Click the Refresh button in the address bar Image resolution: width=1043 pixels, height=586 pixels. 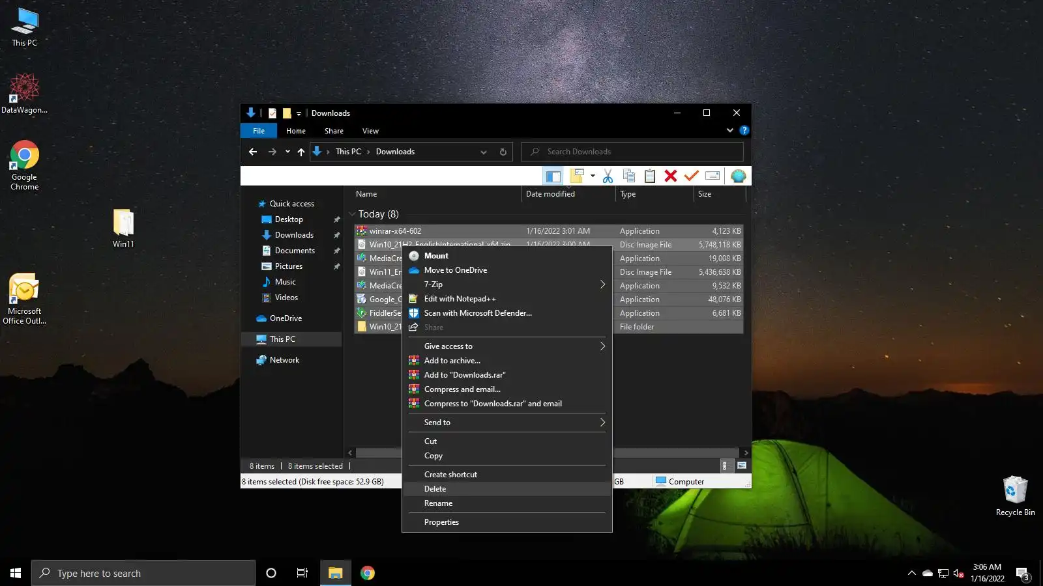(503, 152)
